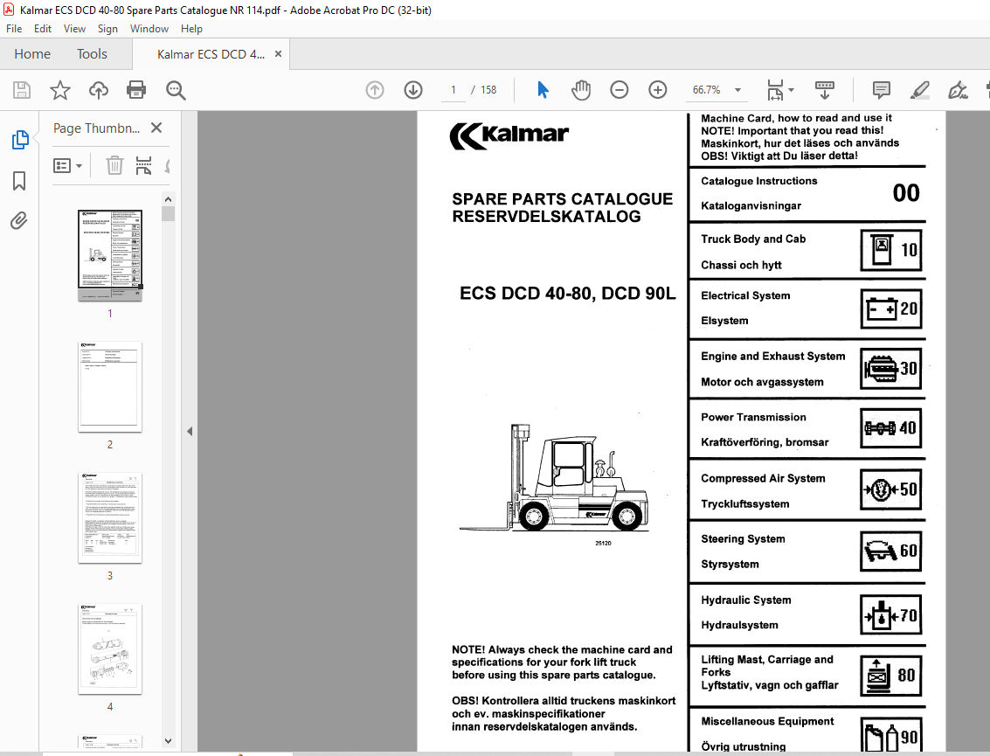Screen dimensions: 990x756
Task: Open the Attachments paperclip pane
Action: (x=19, y=221)
